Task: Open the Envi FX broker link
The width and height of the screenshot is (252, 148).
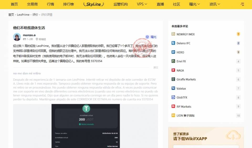Action: coord(181,61)
